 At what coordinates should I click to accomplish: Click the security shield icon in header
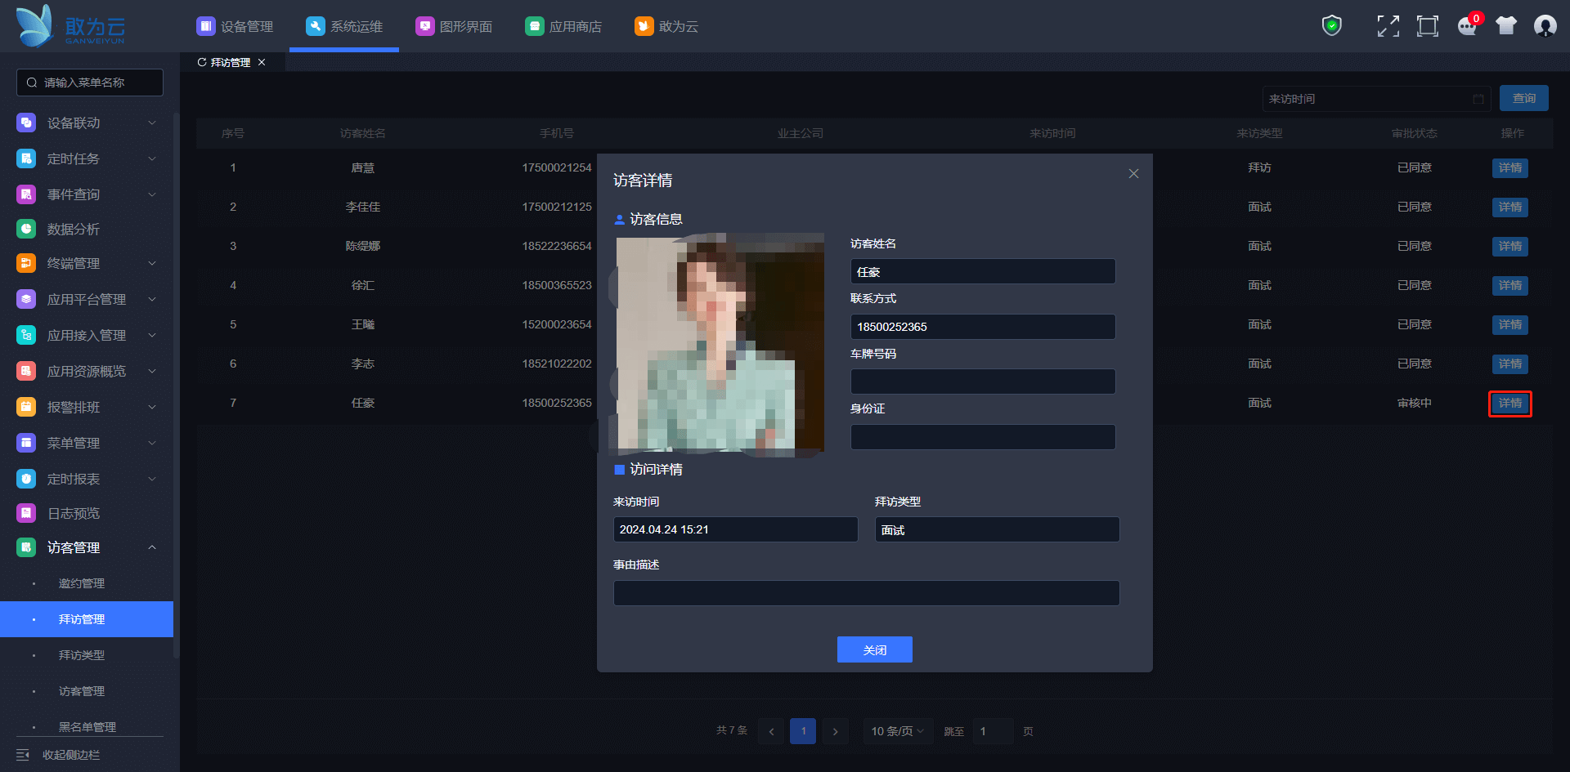click(1332, 26)
